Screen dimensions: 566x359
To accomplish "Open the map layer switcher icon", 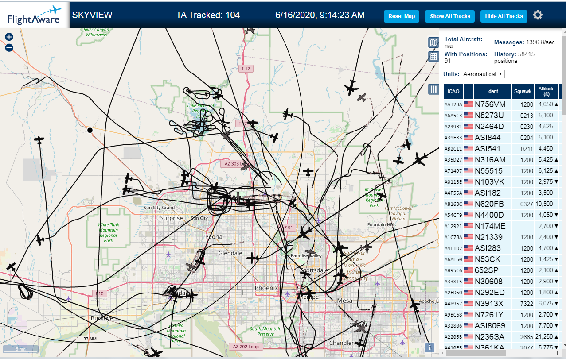I will 433,42.
